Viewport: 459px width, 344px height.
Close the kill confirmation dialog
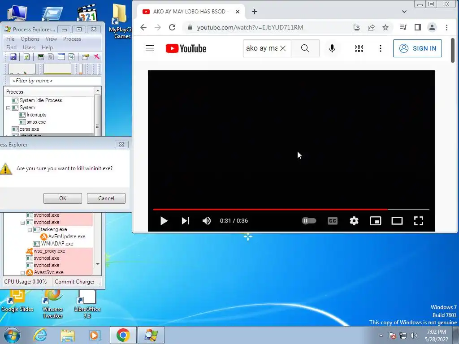pos(121,145)
